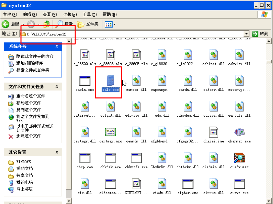
Task: Click the address bar path field
Action: (x=132, y=34)
